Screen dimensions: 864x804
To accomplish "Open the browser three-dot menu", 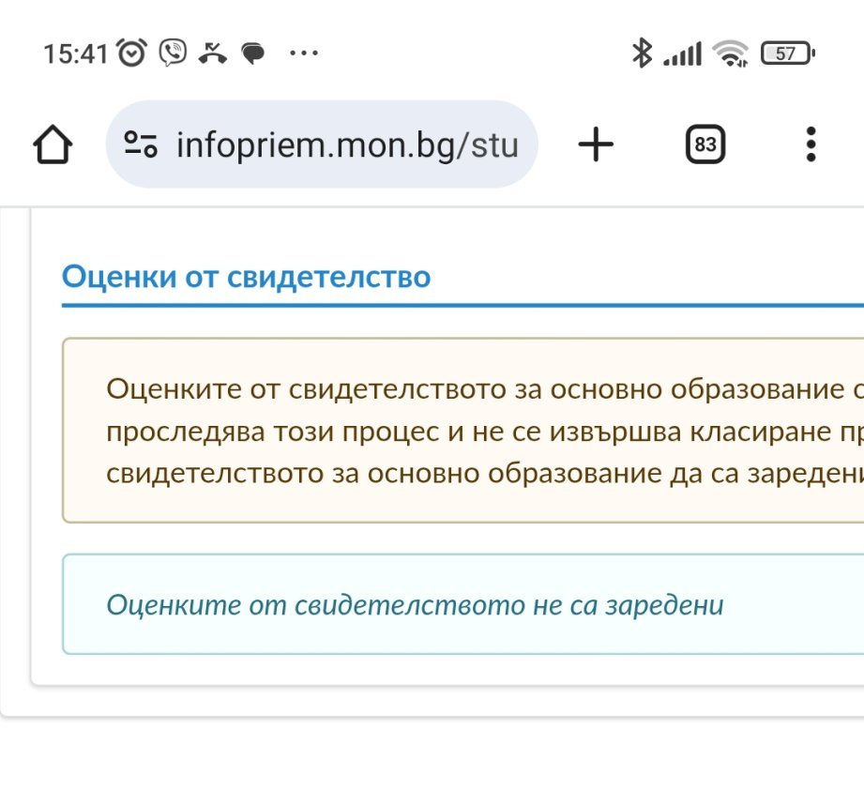I will click(811, 144).
